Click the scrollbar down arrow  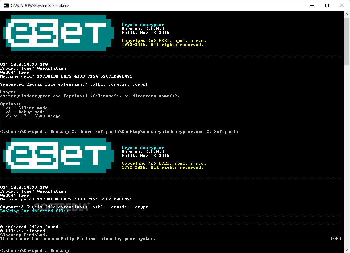347,250
